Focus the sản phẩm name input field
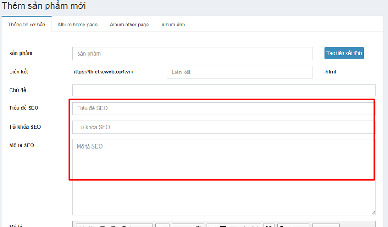The height and width of the screenshot is (227, 388). click(192, 53)
